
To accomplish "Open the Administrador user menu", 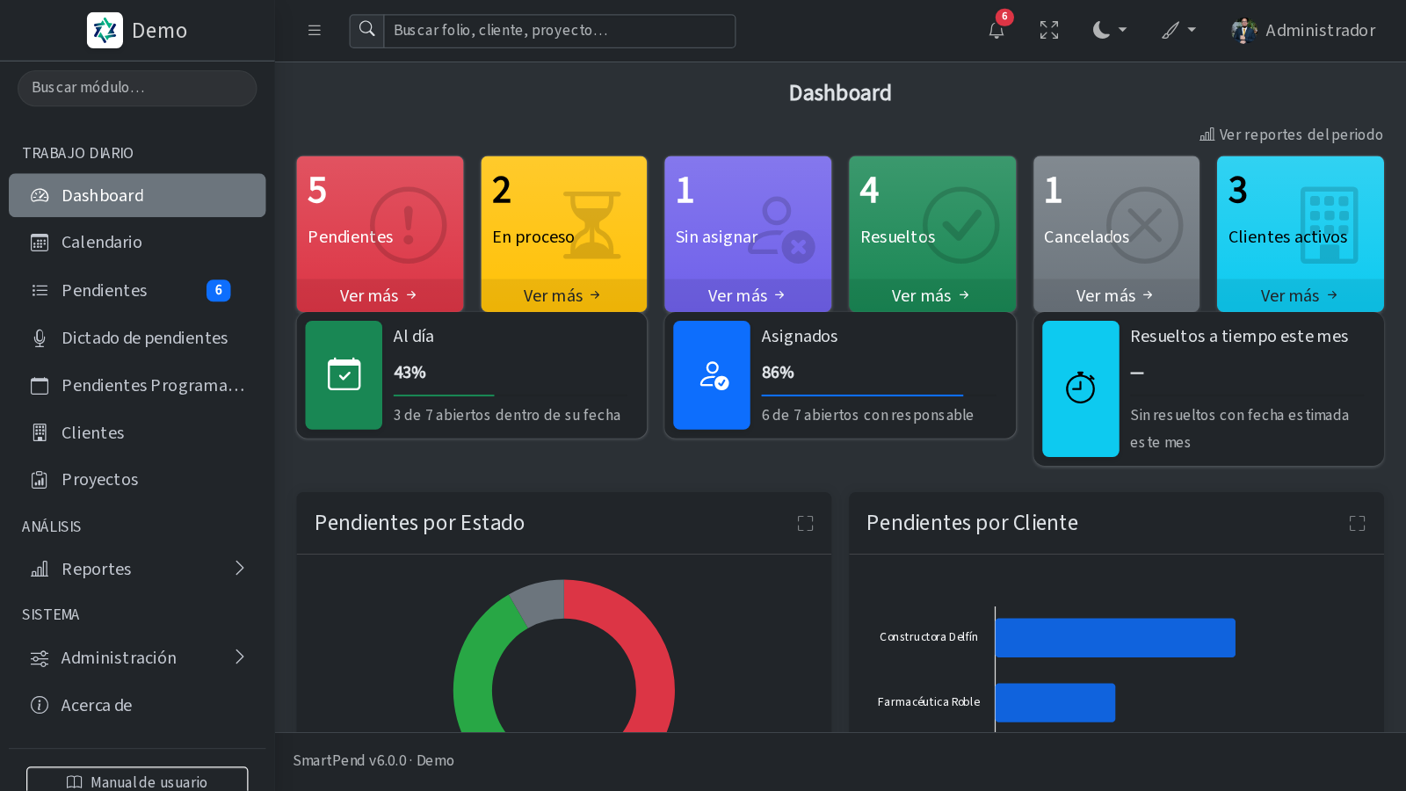I will (x=1303, y=31).
